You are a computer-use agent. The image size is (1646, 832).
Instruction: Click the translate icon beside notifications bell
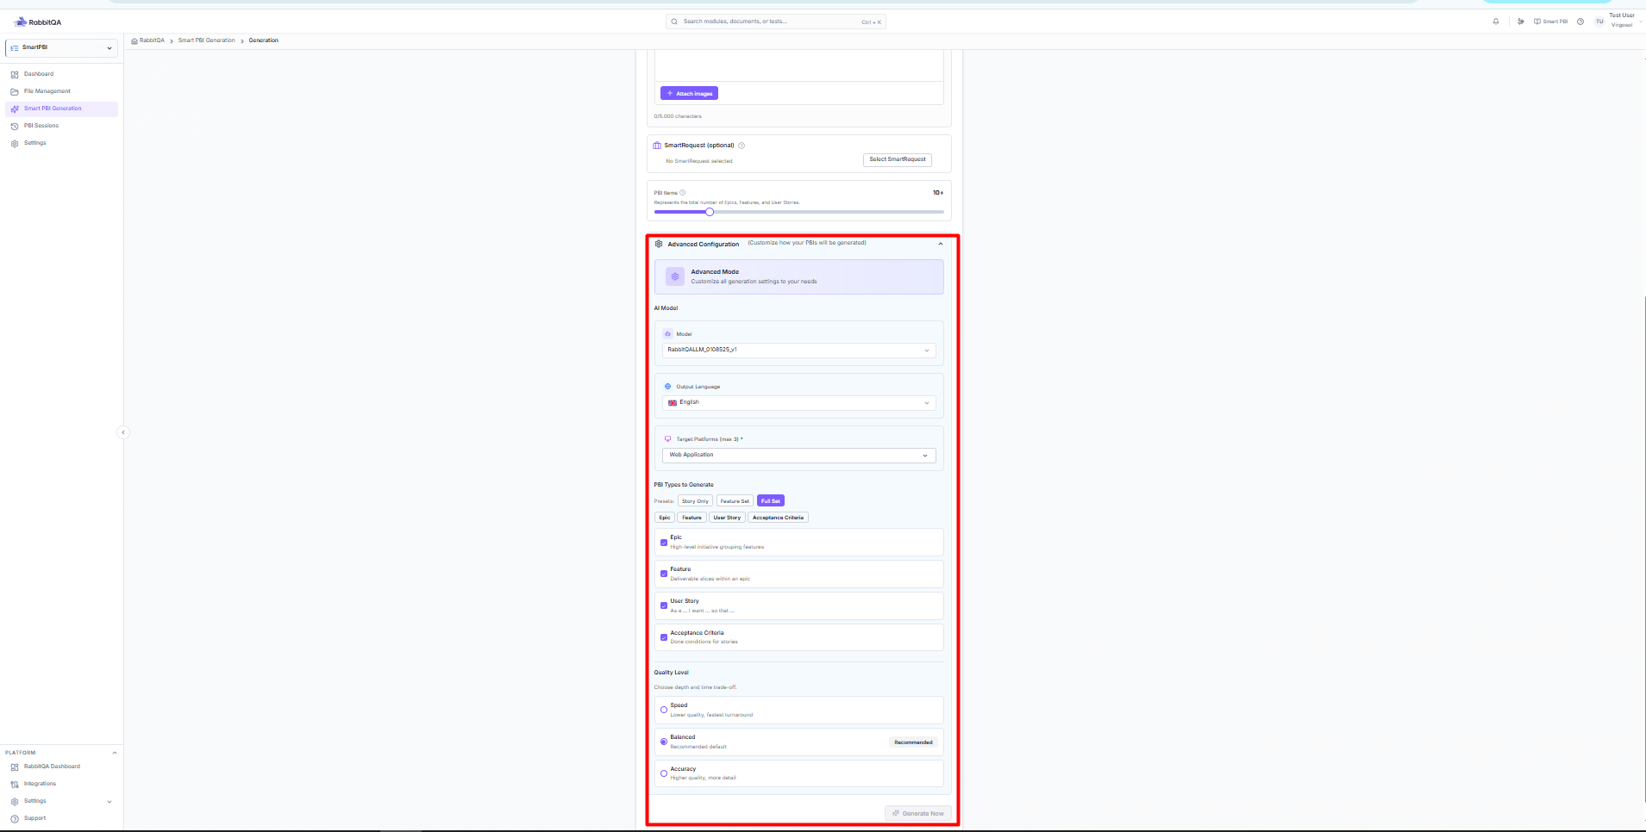coord(1521,22)
